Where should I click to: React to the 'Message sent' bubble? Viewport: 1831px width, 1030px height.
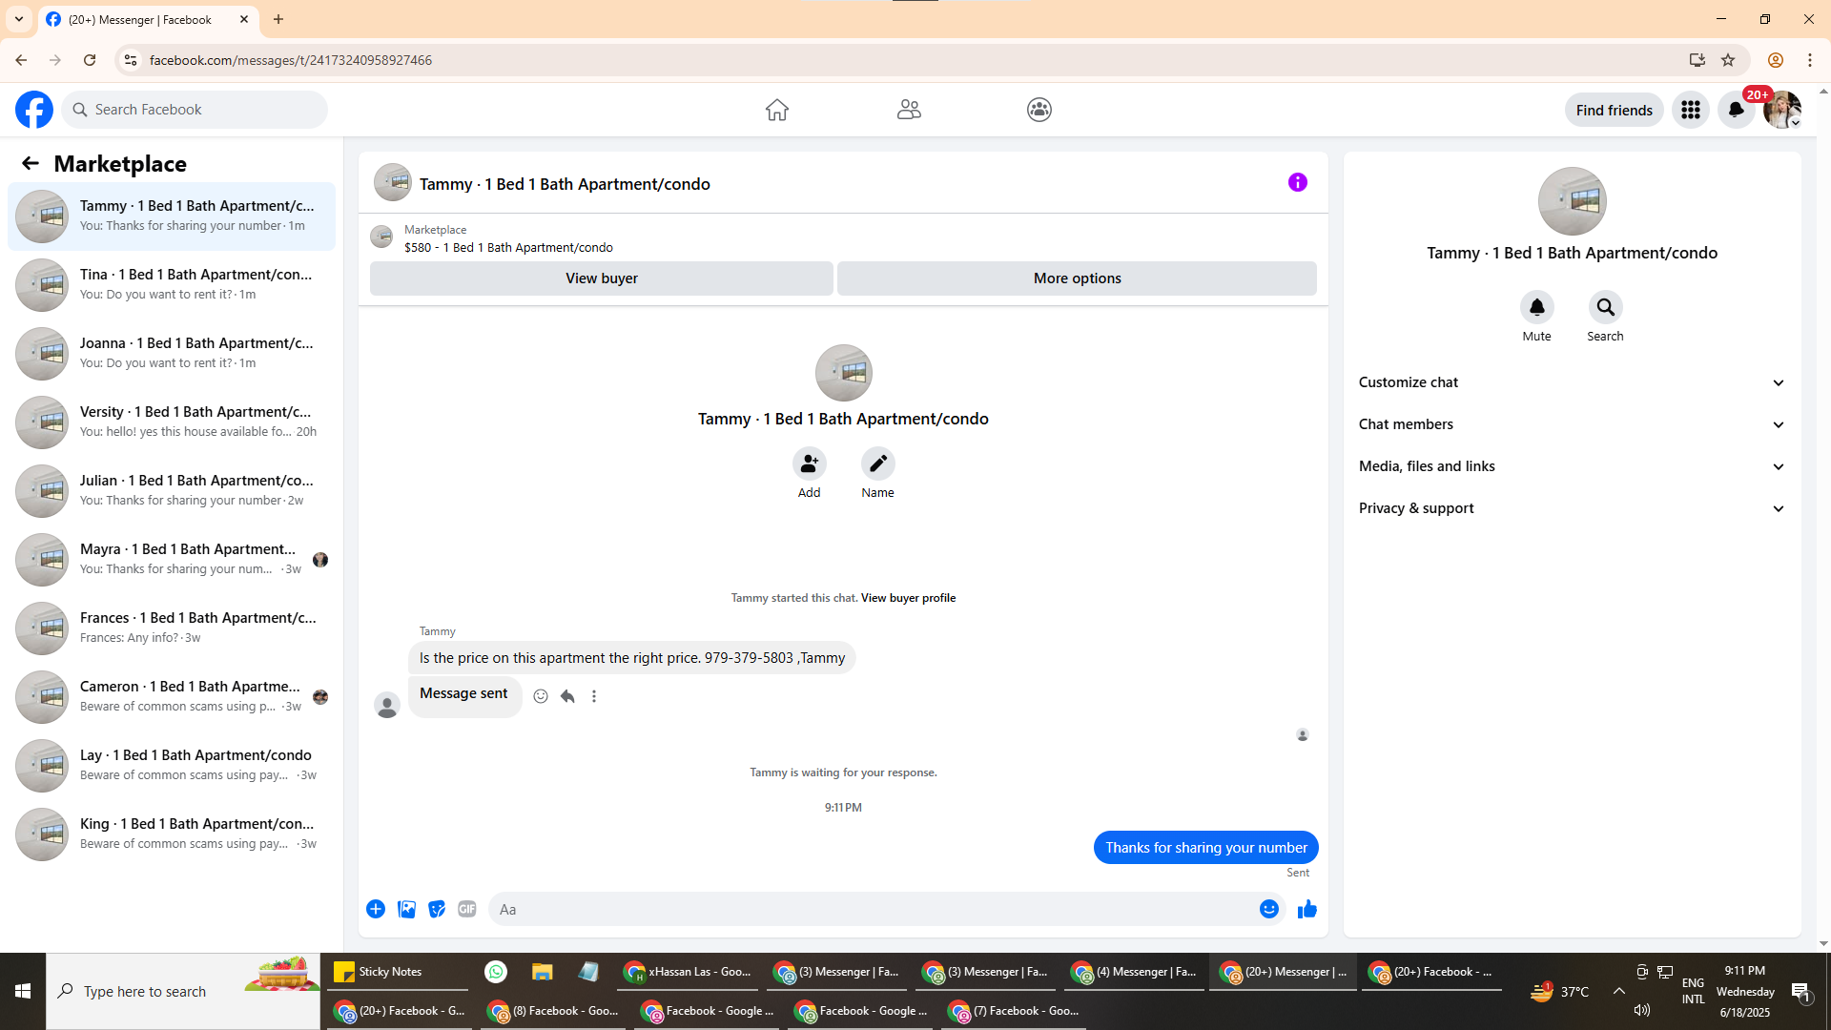pyautogui.click(x=541, y=696)
